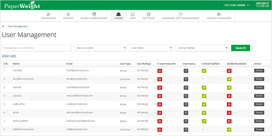Open Details for ab ab

tap(259, 113)
